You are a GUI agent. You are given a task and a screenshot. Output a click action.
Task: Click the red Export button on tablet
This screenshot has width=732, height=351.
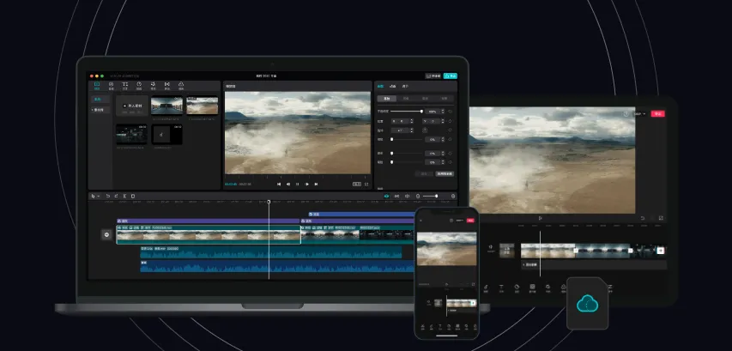coord(658,113)
